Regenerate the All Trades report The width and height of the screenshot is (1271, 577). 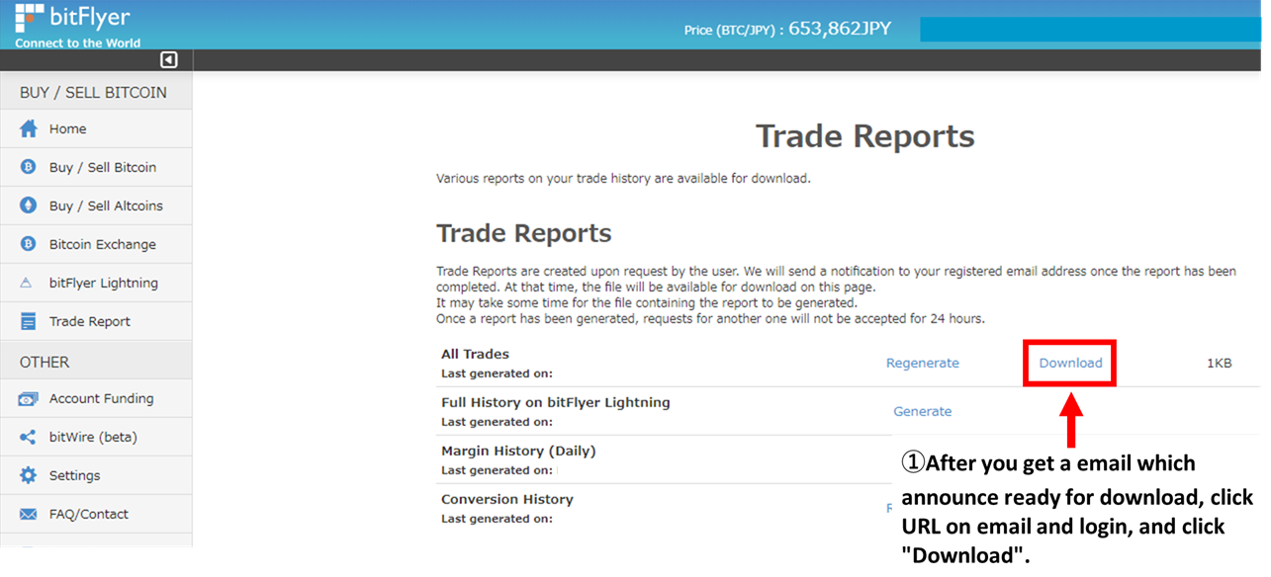pos(923,363)
